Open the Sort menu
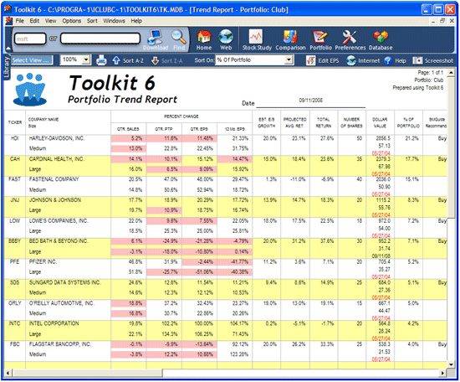The height and width of the screenshot is (382, 460). click(92, 21)
